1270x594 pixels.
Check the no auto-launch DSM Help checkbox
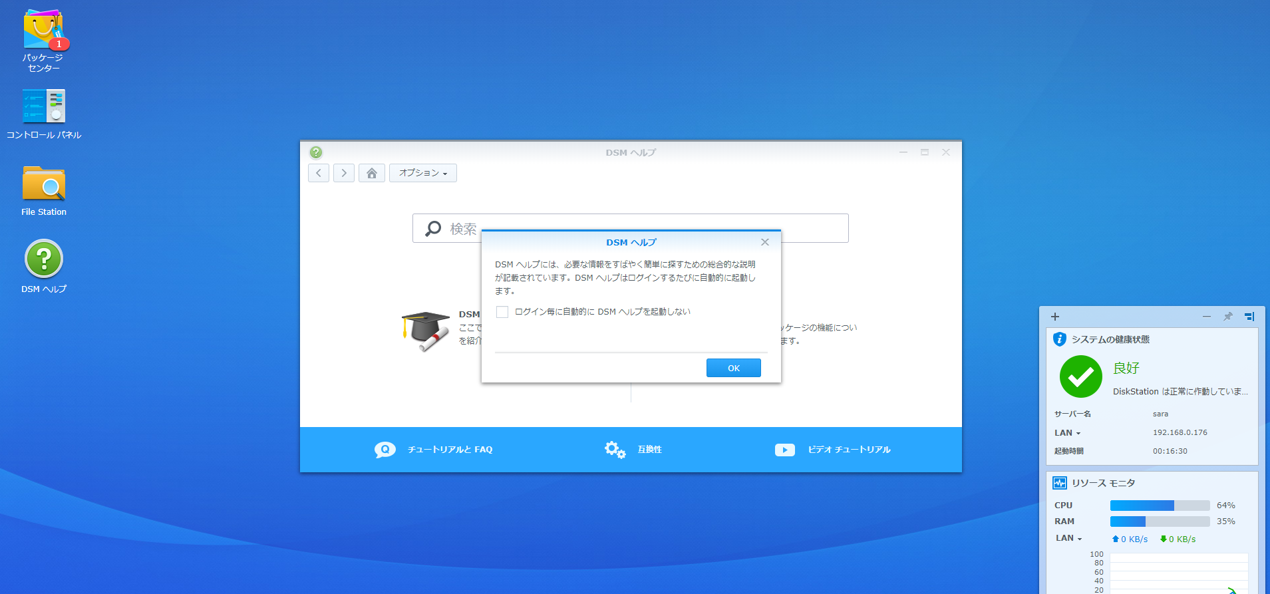502,312
